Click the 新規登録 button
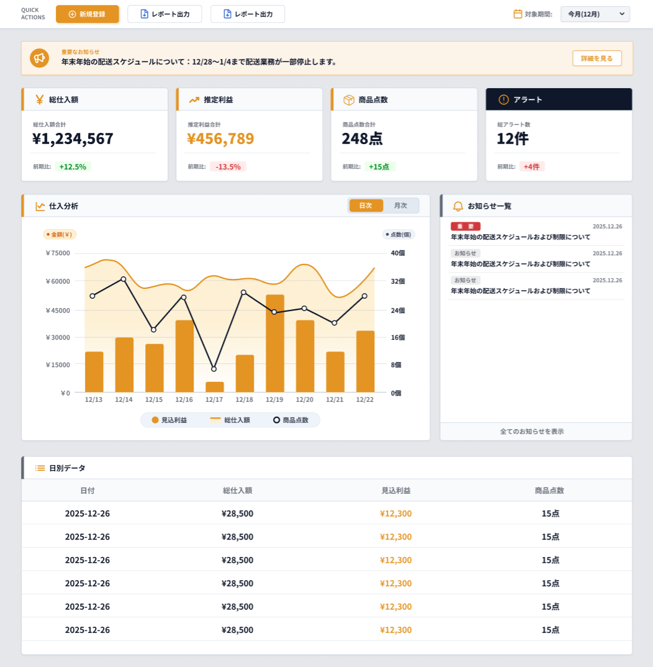The width and height of the screenshot is (653, 667). coord(87,14)
